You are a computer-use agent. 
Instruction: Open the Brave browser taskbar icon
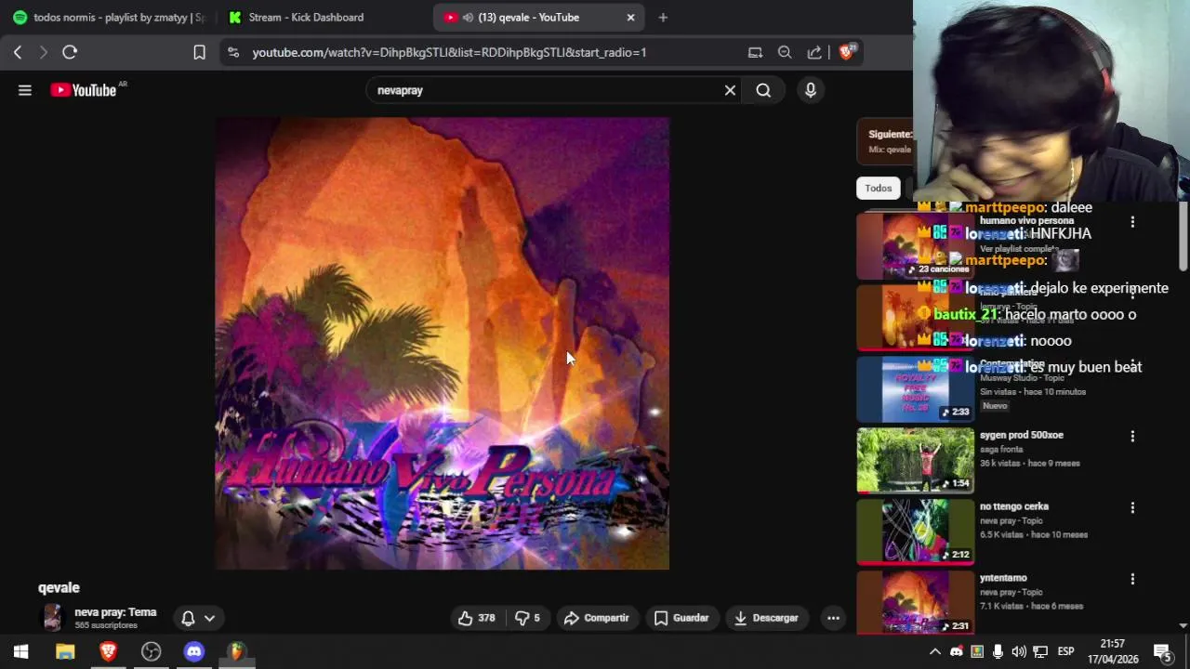pos(108,651)
